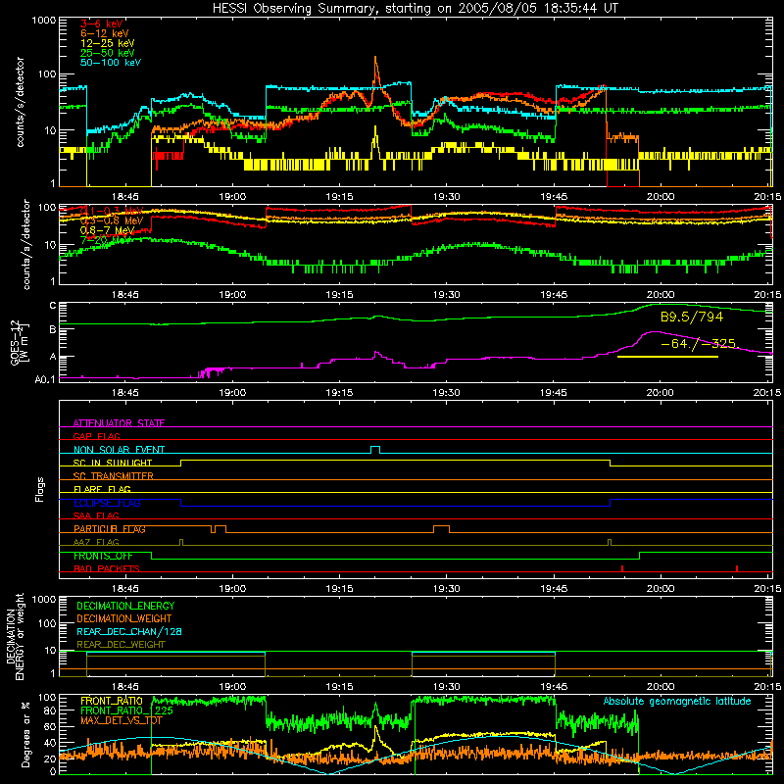784x784 pixels.
Task: Select the REAR_DEC_CHAN/128 legend label
Action: tap(129, 631)
